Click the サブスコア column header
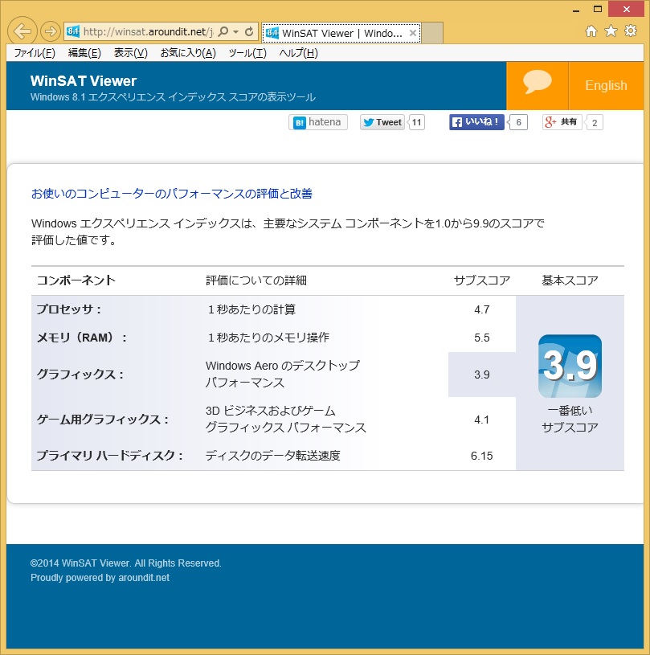This screenshot has width=650, height=655. [481, 280]
